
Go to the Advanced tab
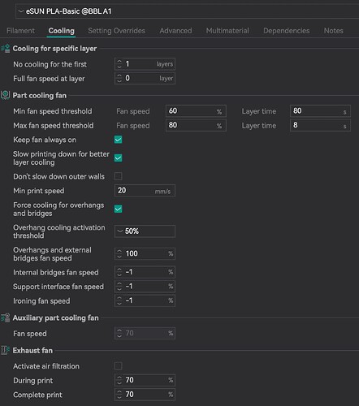[x=175, y=31]
